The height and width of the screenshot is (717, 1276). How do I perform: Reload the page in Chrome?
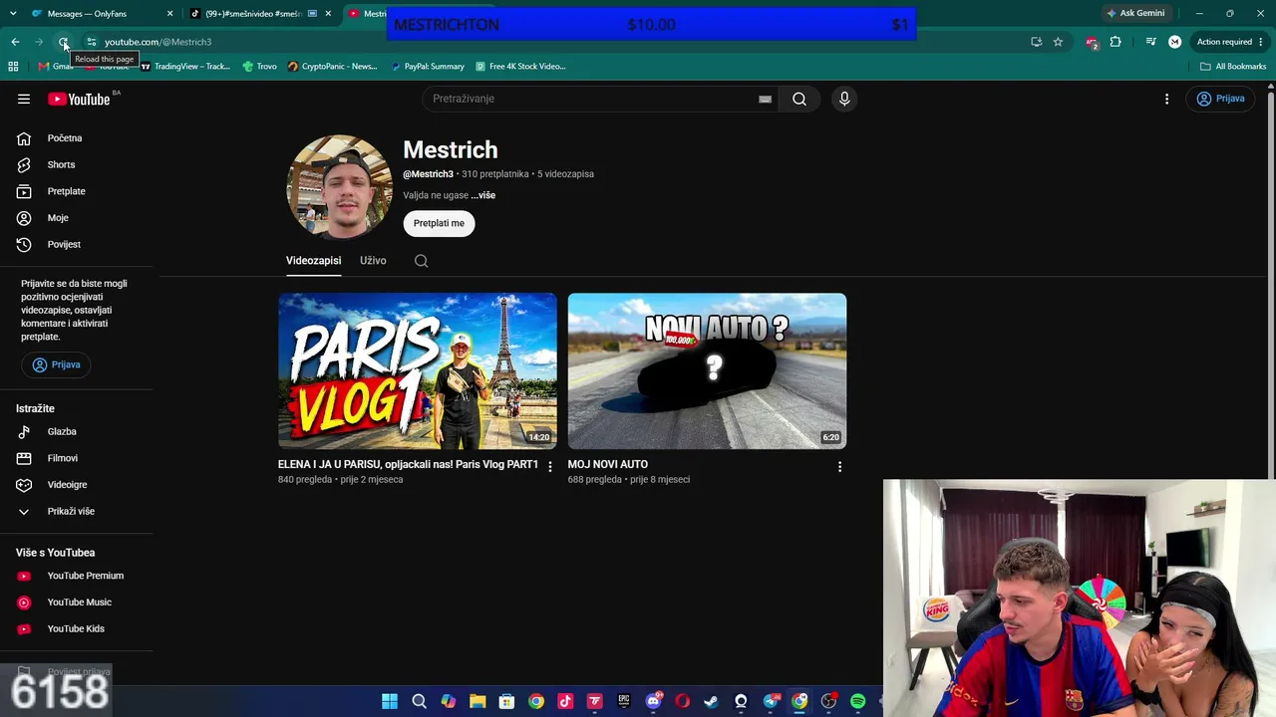pos(64,42)
